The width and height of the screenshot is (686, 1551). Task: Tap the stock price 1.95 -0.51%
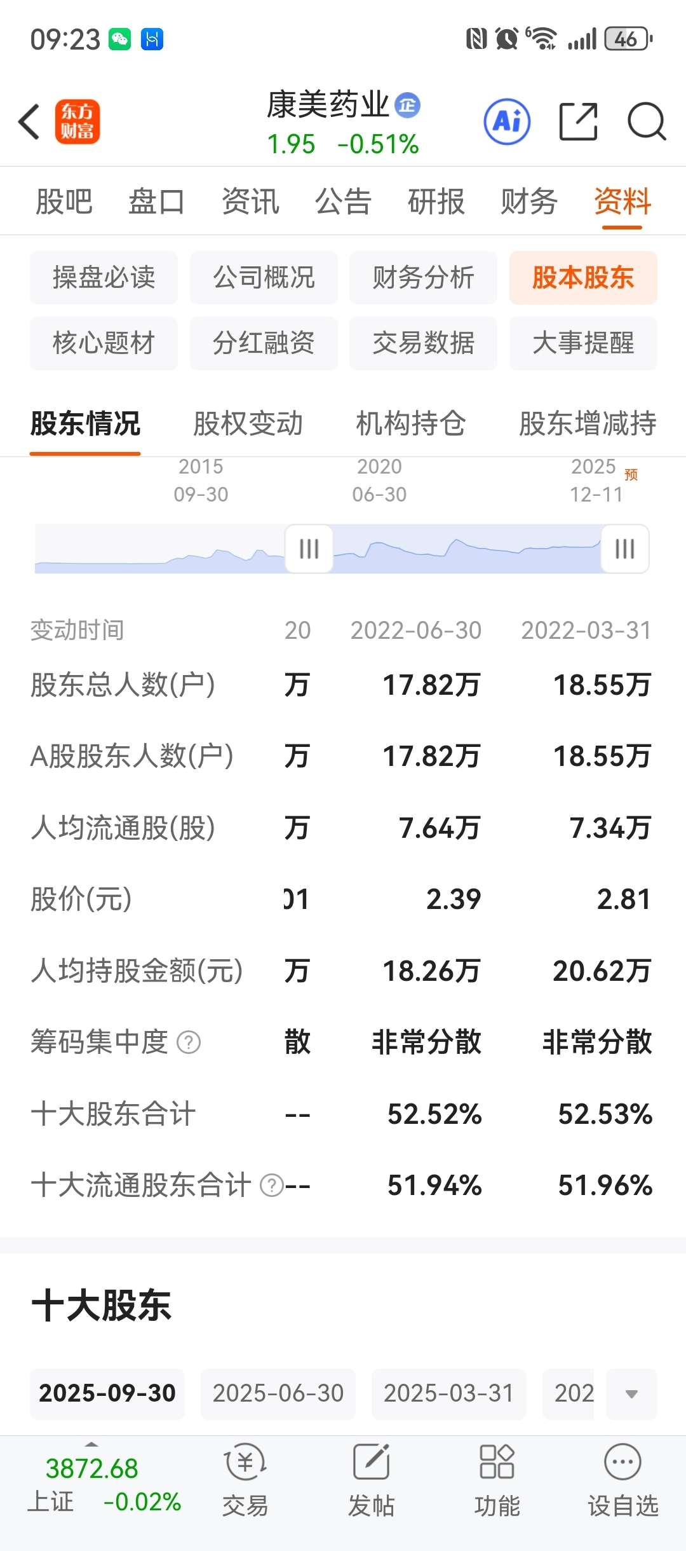coord(343,144)
